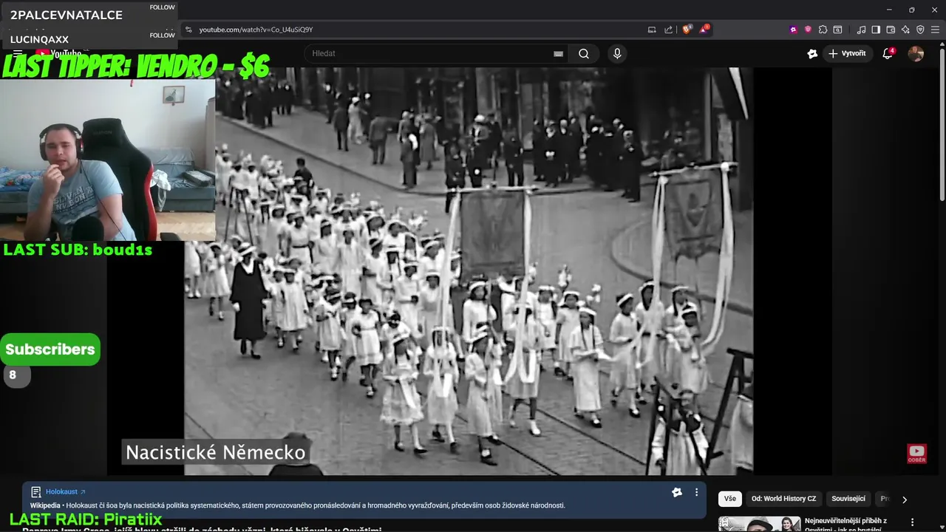Open the on-screen keyboard icon in search box
Viewport: 946px width, 532px height.
pos(558,53)
